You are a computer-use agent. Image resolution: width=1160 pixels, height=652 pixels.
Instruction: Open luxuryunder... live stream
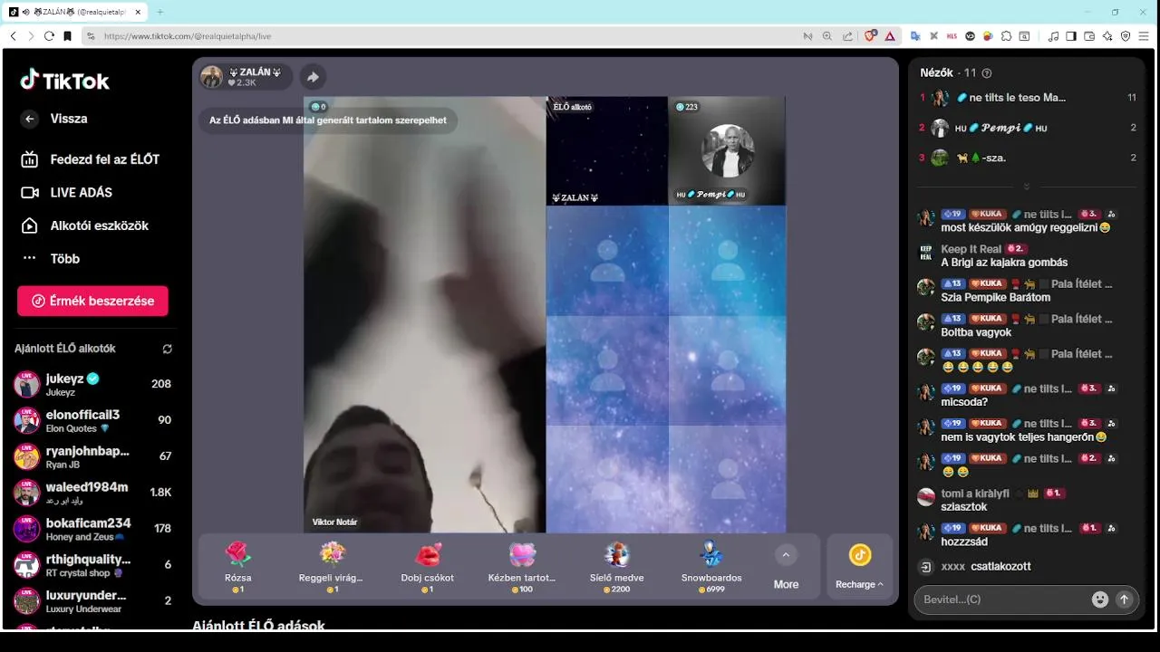[92, 601]
